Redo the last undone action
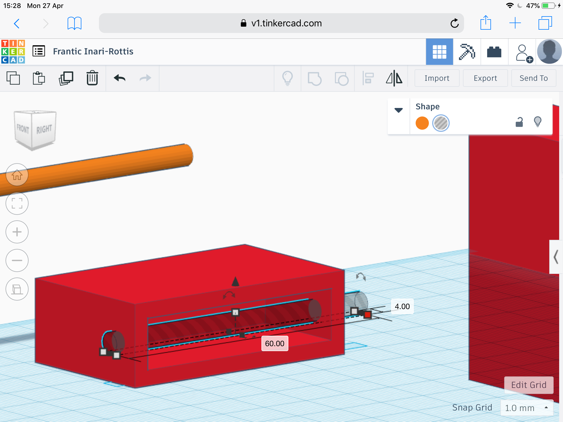563x422 pixels. click(x=145, y=78)
